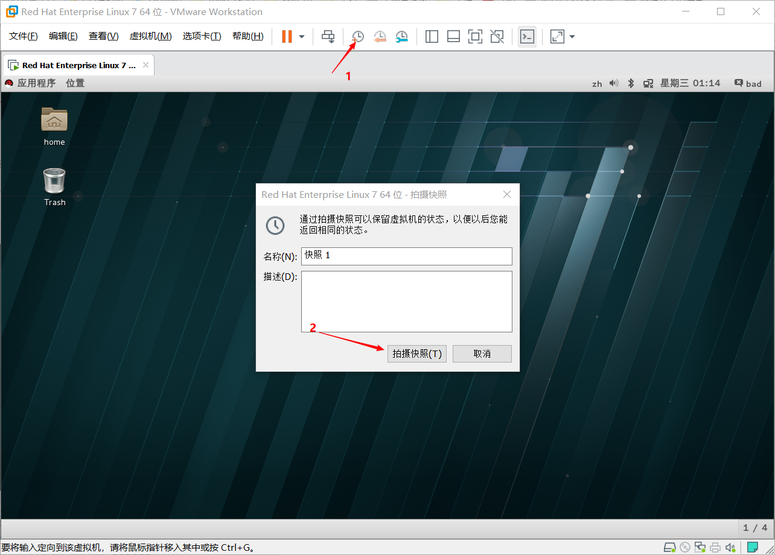
Task: Pause the virtual machine with orange pause icon
Action: click(x=287, y=37)
